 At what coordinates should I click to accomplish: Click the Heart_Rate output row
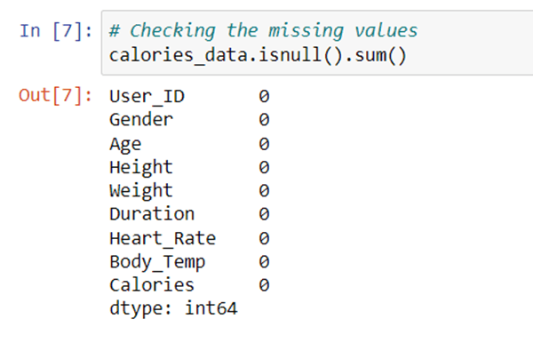tap(189, 239)
